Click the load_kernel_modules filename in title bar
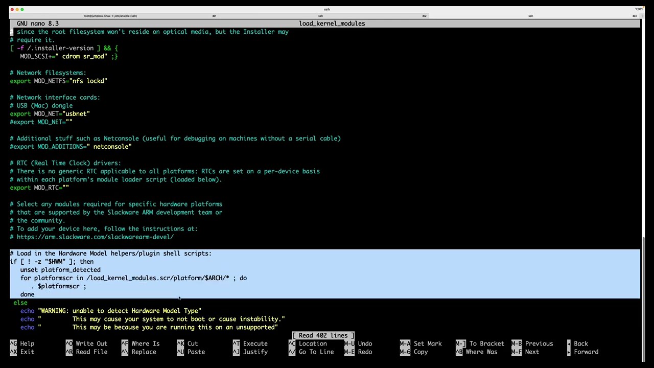This screenshot has height=368, width=654. [332, 24]
